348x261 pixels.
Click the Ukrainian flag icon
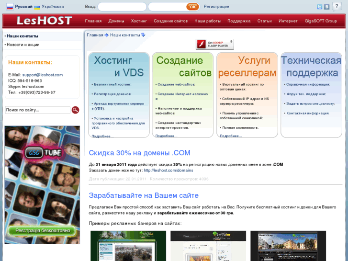37,7
